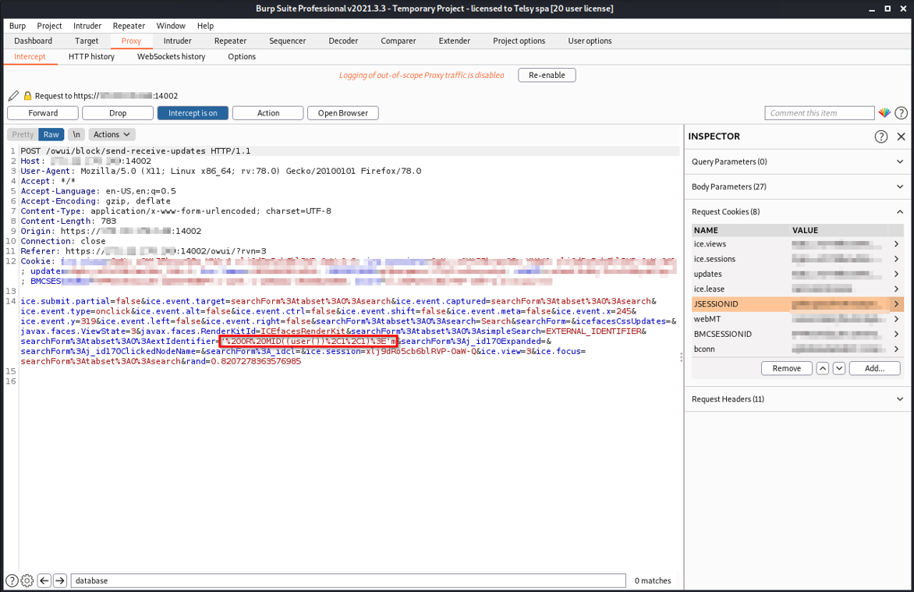
Task: Select the top-level Proxy tab
Action: click(x=131, y=41)
